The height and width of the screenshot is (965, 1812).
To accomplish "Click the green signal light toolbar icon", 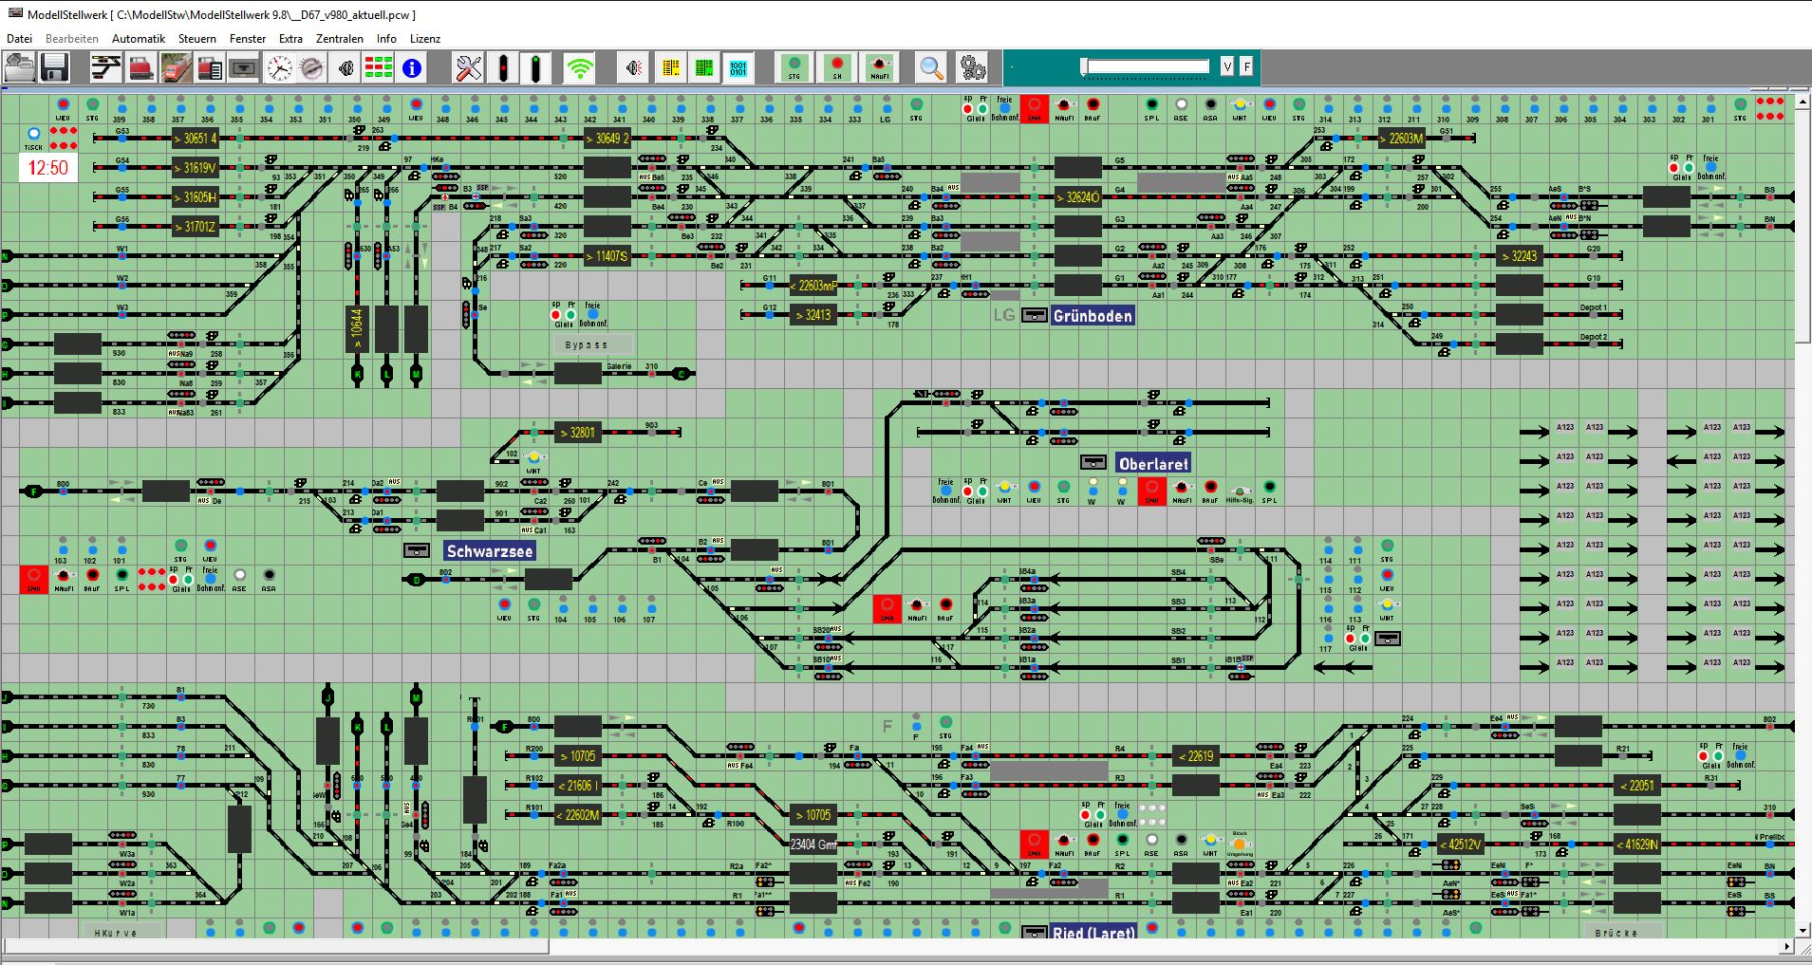I will (x=536, y=68).
